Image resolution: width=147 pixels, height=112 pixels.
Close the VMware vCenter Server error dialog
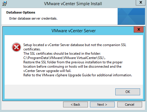click(x=139, y=29)
